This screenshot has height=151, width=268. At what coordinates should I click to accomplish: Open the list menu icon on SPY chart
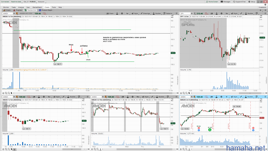(x=265, y=13)
